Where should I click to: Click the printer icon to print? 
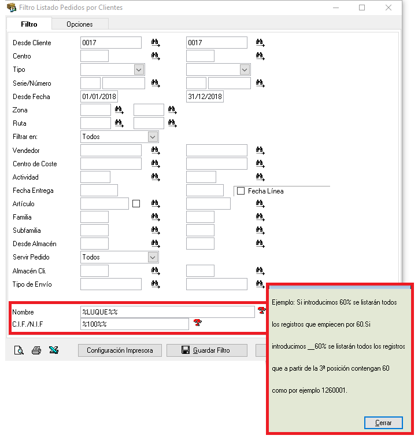tap(36, 350)
